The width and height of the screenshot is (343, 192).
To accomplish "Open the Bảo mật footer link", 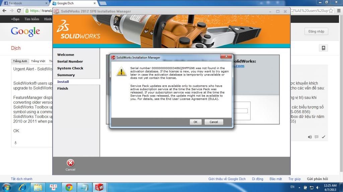I will [x=276, y=179].
